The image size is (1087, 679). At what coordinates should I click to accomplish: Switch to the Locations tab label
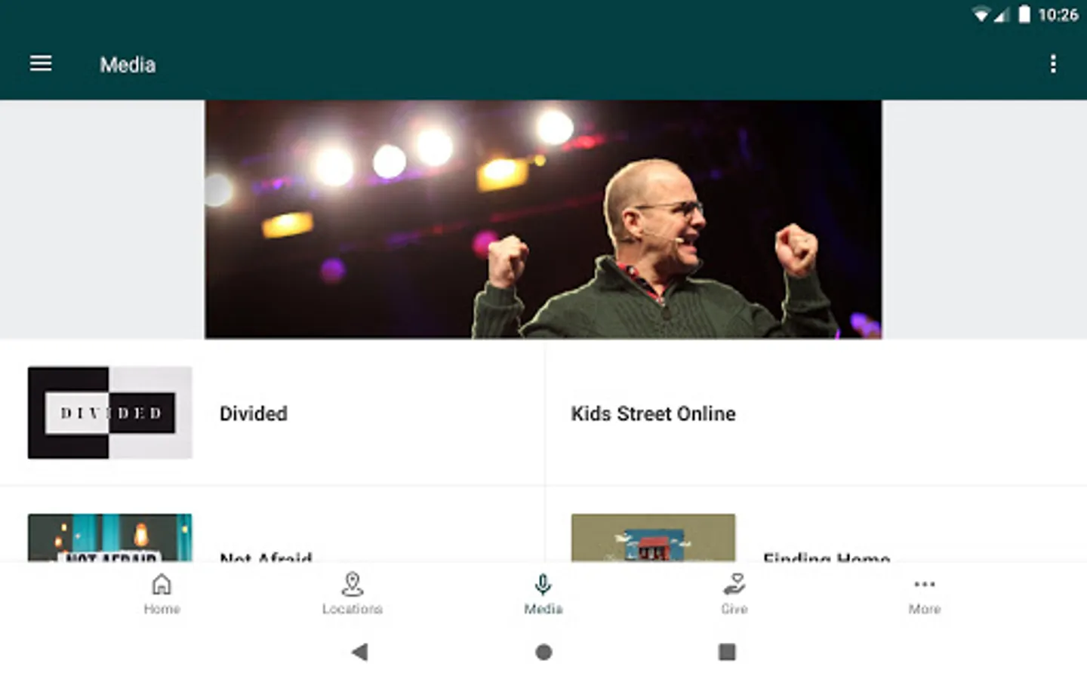(353, 609)
